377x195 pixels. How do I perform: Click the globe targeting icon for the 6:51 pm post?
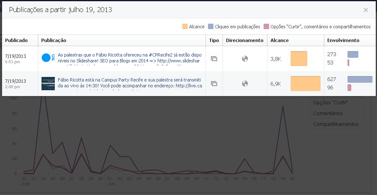(x=245, y=59)
